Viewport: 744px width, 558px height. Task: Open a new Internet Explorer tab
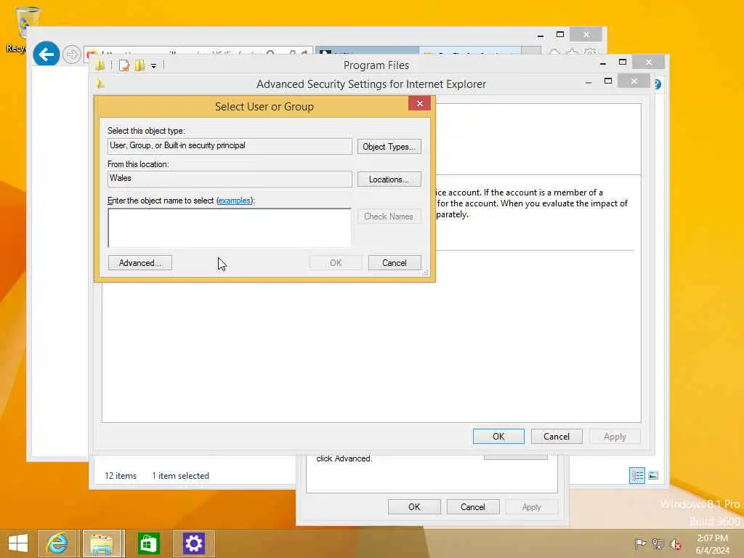coord(531,52)
